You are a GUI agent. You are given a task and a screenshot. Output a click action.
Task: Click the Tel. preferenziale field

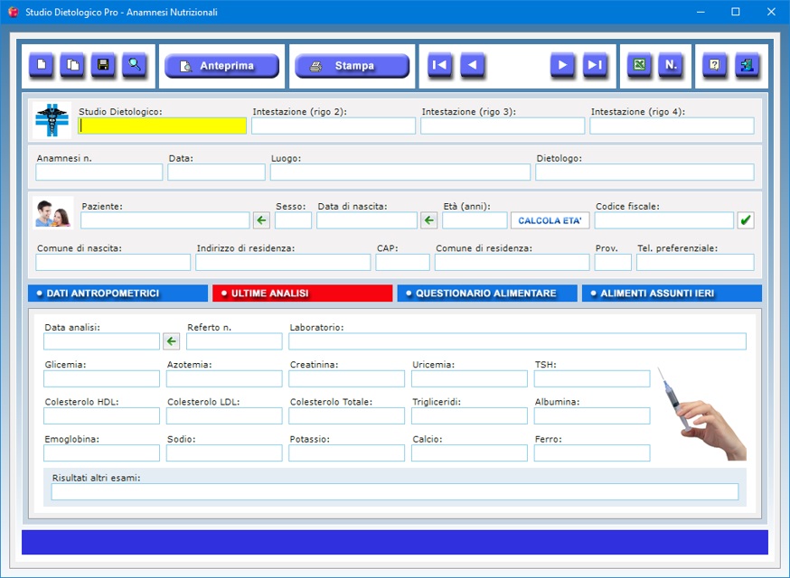[695, 262]
